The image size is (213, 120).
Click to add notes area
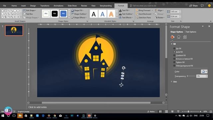[x=38, y=107]
